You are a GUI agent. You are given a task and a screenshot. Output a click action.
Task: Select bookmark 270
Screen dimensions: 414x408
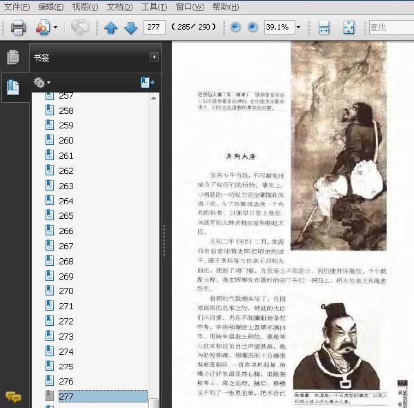(x=66, y=291)
